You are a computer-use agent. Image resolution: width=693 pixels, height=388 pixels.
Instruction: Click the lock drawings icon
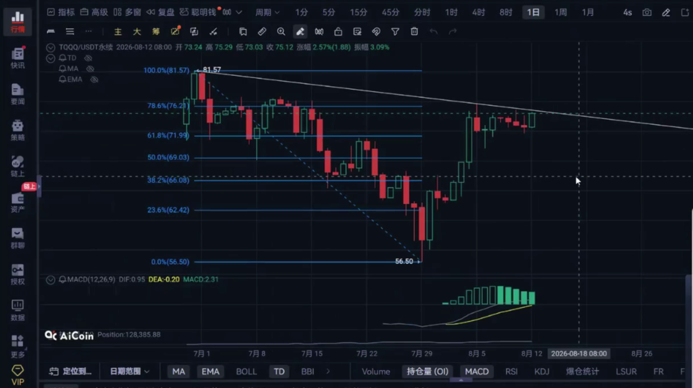click(338, 31)
